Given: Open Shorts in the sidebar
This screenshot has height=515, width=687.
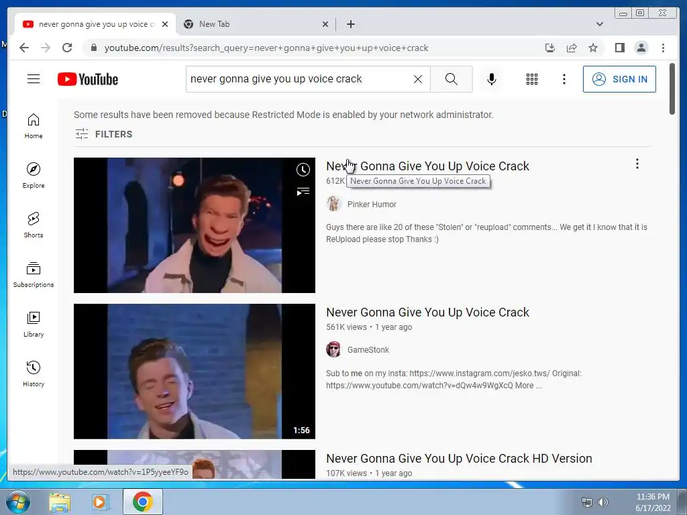Looking at the screenshot, I should [34, 225].
